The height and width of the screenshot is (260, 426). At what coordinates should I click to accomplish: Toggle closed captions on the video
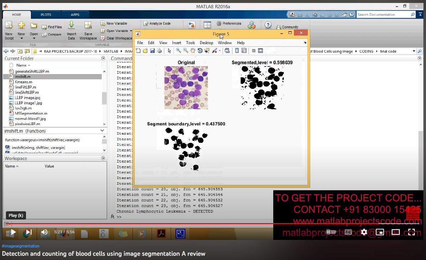click(348, 232)
